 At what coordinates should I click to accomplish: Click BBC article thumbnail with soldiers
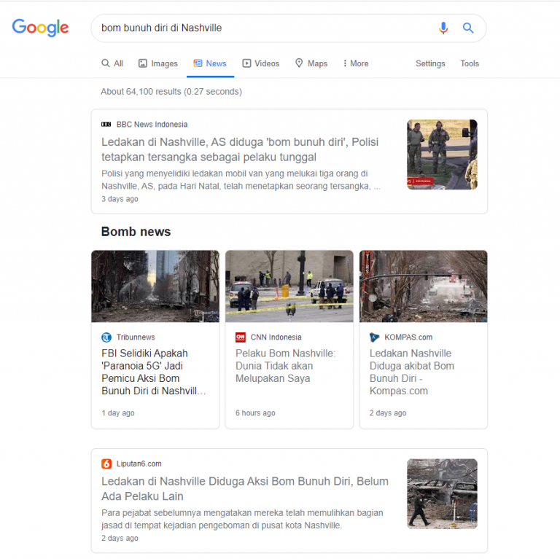(x=442, y=155)
